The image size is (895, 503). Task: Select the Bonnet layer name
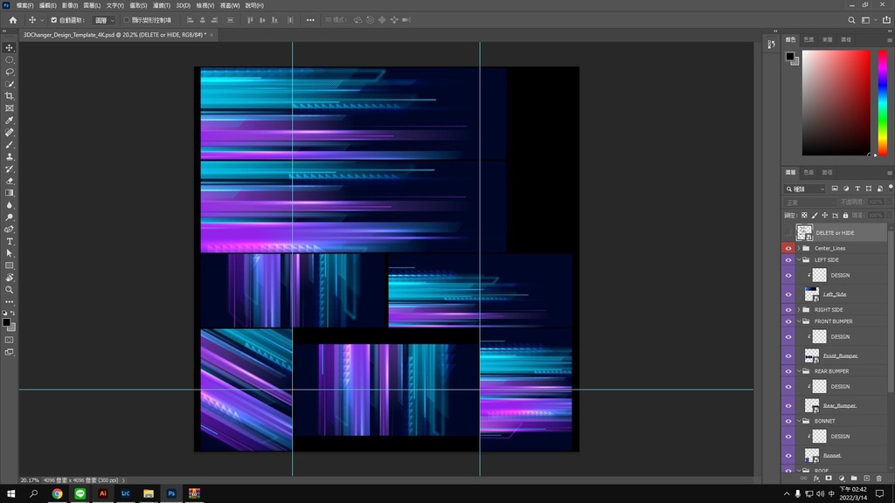tap(832, 455)
